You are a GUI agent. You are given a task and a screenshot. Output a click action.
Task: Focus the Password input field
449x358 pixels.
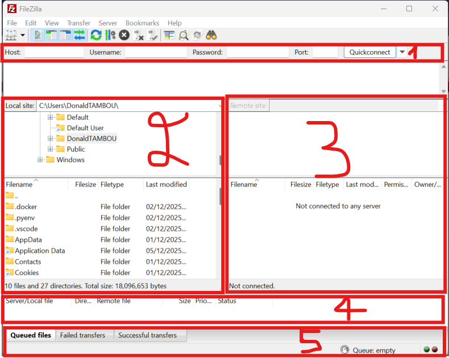[257, 52]
